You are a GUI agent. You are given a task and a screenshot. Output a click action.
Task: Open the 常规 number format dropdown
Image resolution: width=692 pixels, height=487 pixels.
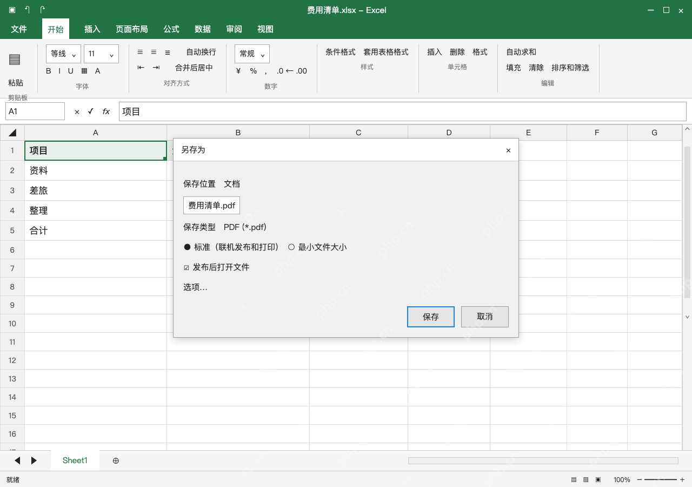pos(252,54)
